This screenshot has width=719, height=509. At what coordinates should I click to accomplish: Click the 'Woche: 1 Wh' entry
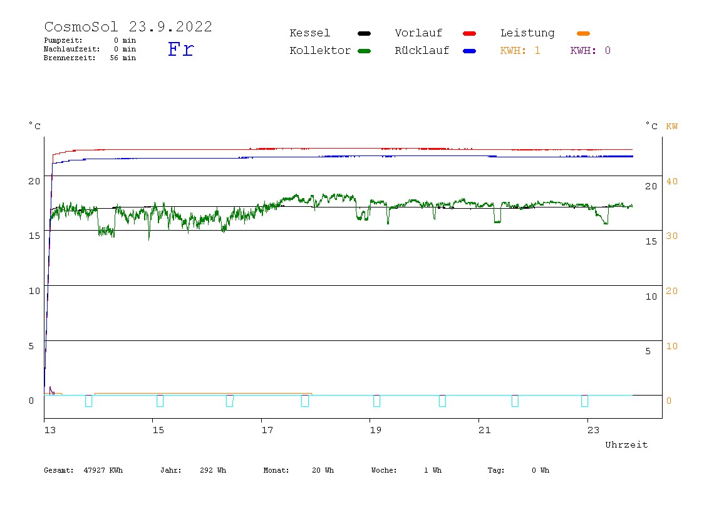coord(406,470)
